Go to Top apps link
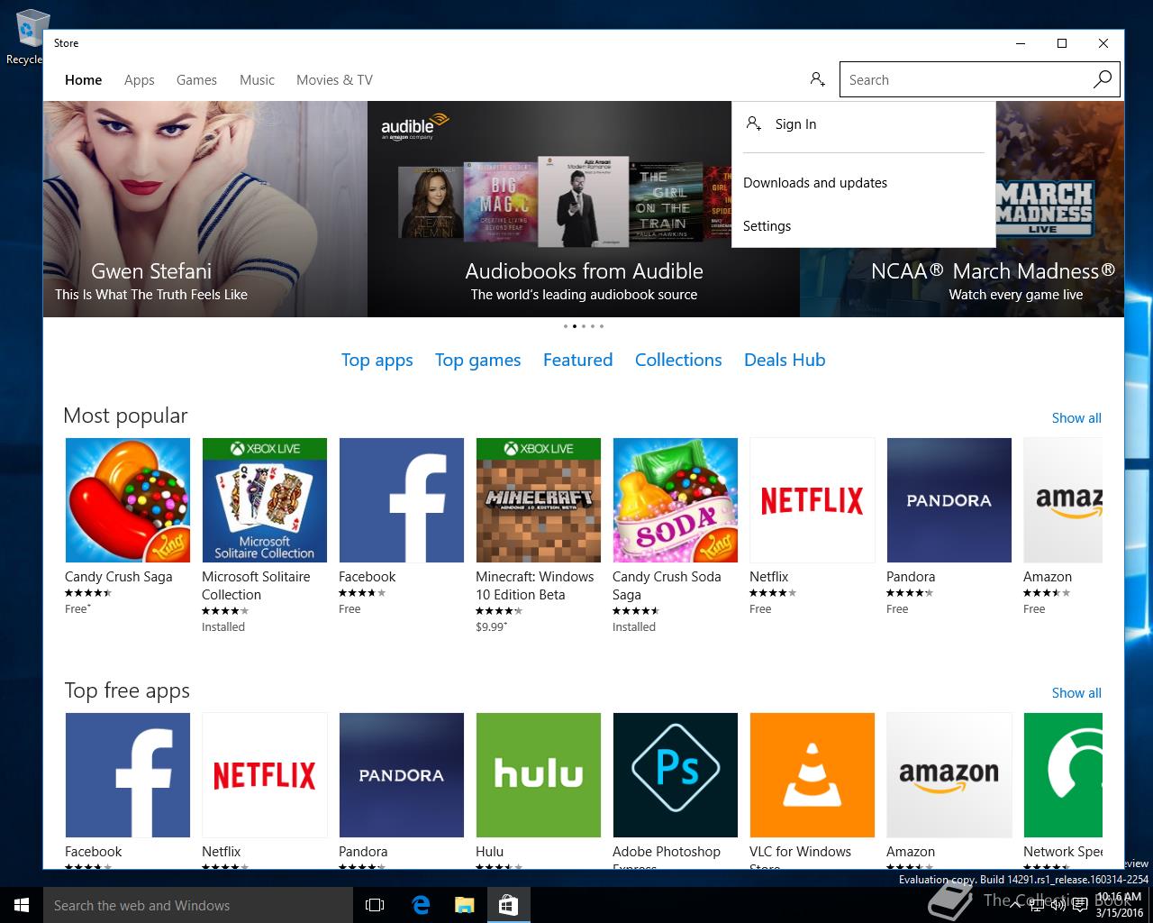1153x923 pixels. 377,360
